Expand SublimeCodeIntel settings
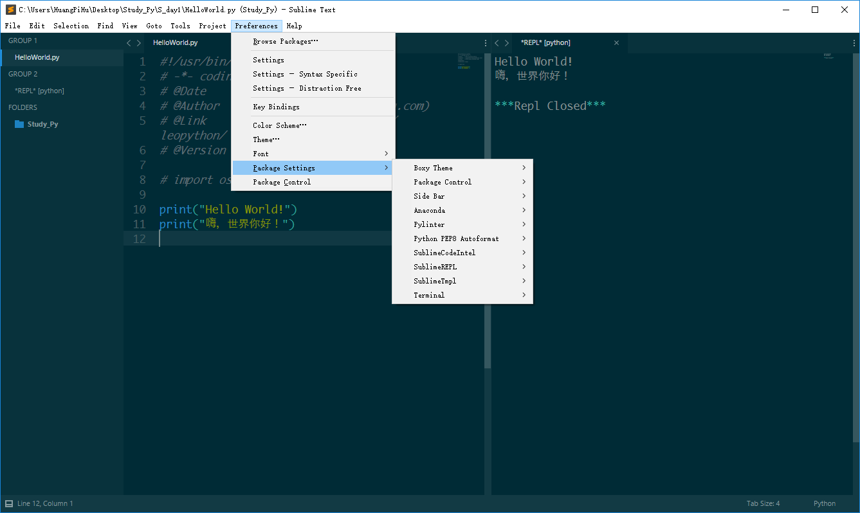Viewport: 860px width, 513px height. pos(462,253)
